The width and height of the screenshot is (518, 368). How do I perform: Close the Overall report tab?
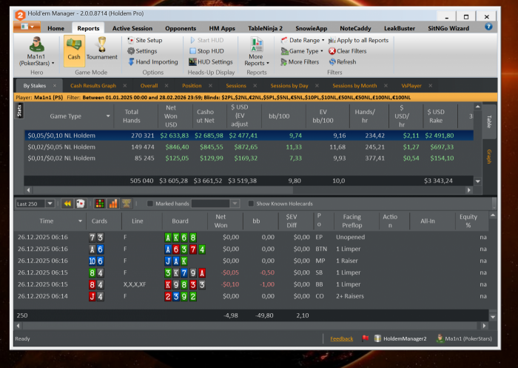tap(166, 86)
